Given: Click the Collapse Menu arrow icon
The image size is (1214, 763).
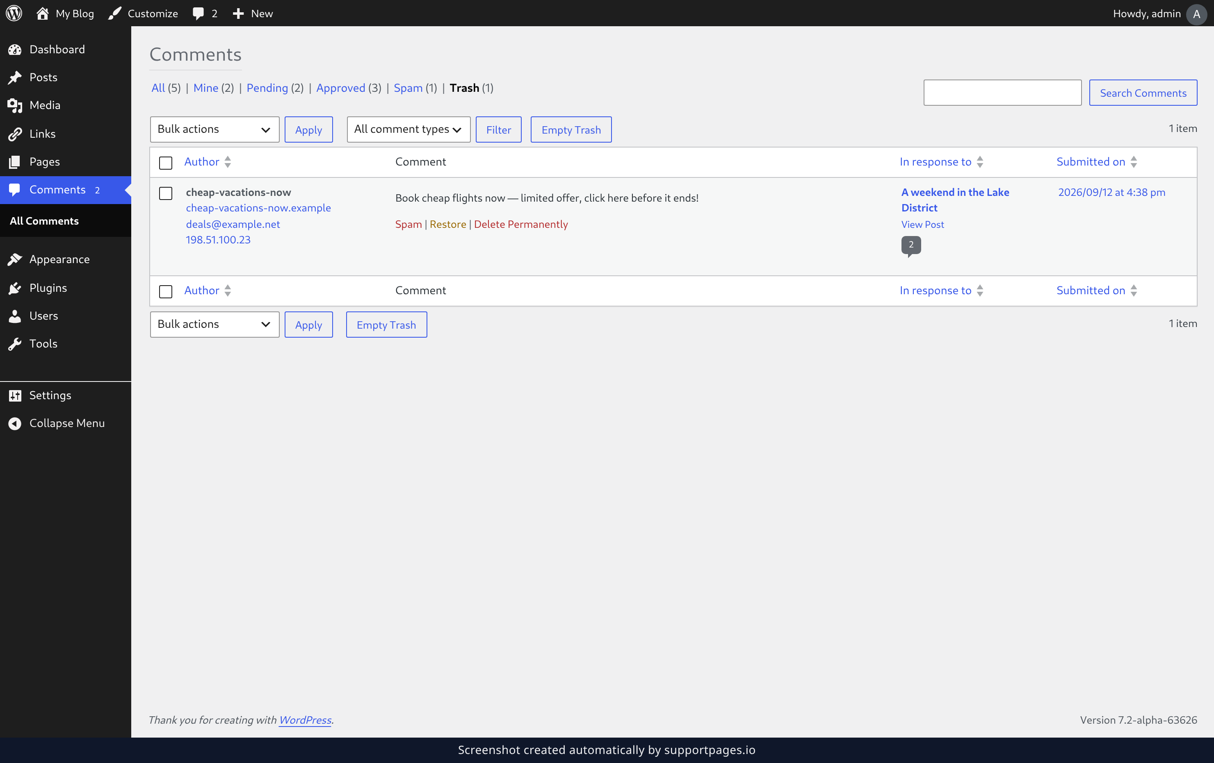Looking at the screenshot, I should (x=15, y=423).
